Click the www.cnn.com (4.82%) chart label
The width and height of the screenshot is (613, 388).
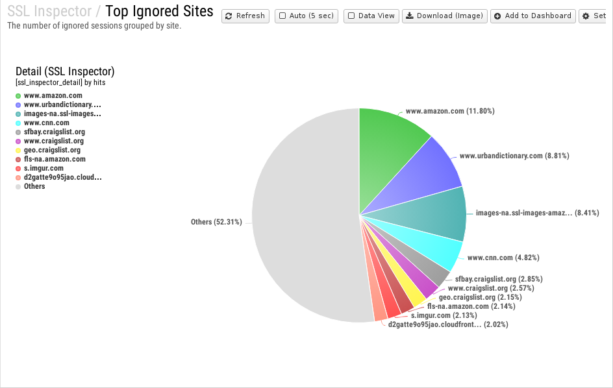pos(503,258)
